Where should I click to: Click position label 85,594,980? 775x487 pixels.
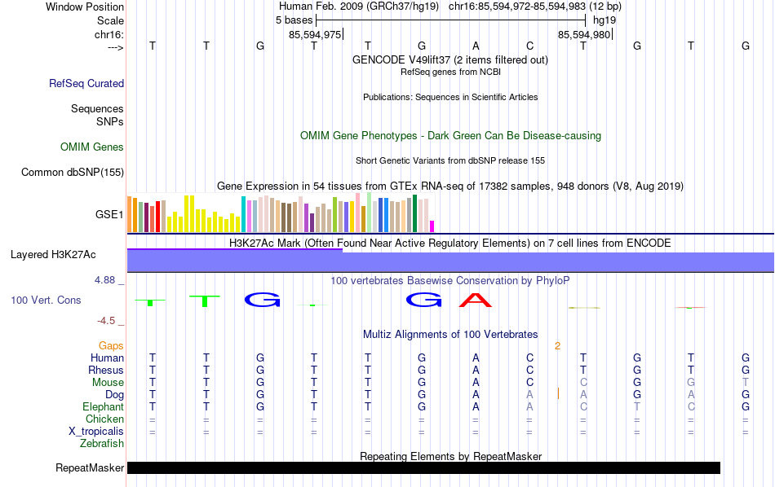584,34
